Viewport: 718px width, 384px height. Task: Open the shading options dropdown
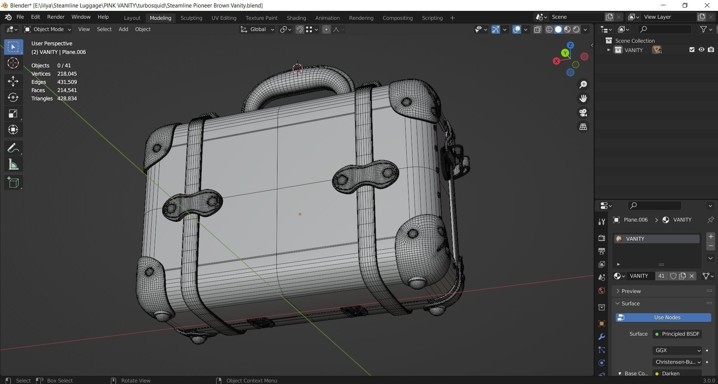585,30
